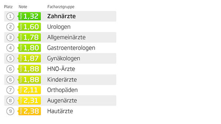Select the rank 9 circle for Hautärzte
This screenshot has height=124, width=221.
tap(10, 111)
